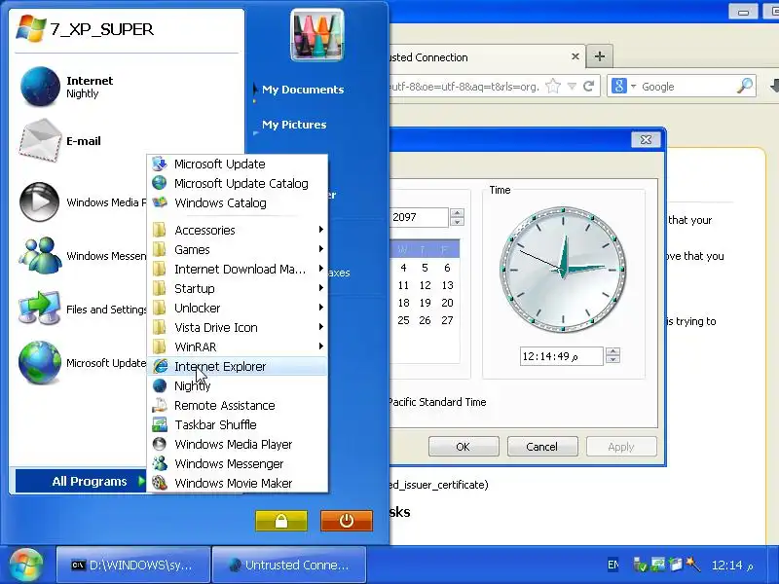This screenshot has width=779, height=584.
Task: Click the analog clock face
Action: pyautogui.click(x=563, y=270)
